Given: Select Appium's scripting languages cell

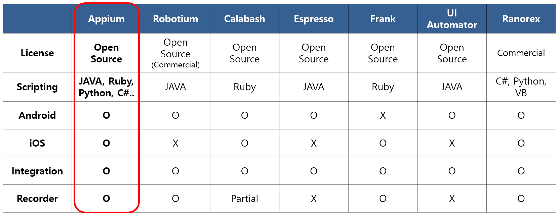Looking at the screenshot, I should (106, 87).
